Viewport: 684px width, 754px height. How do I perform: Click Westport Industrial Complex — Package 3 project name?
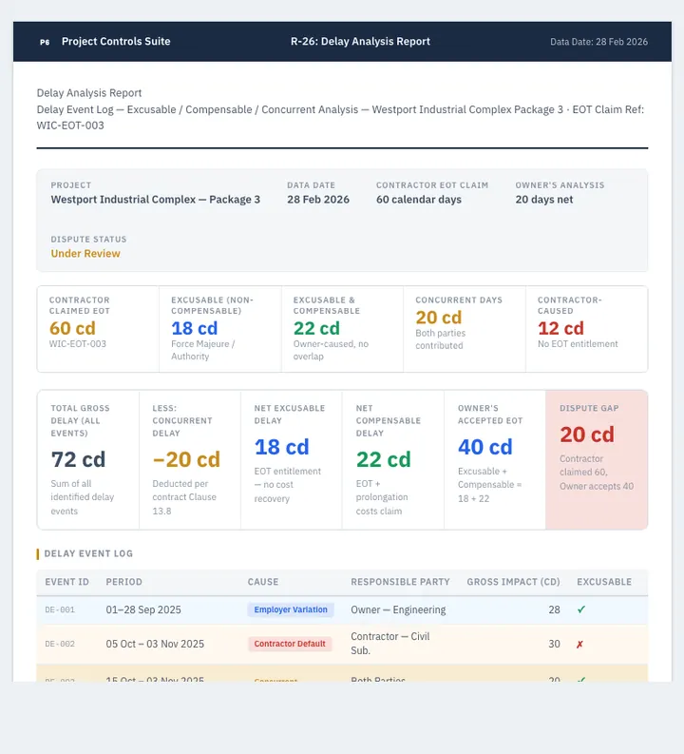click(x=156, y=200)
